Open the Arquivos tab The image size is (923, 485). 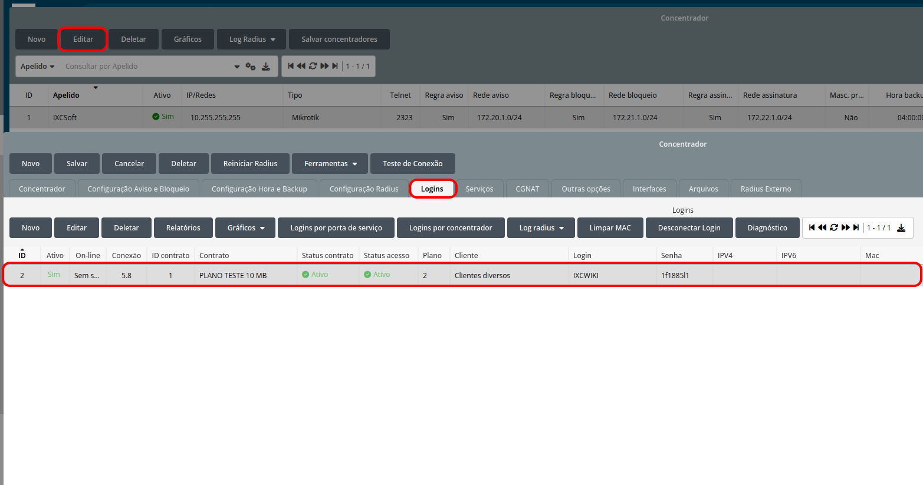(x=704, y=189)
